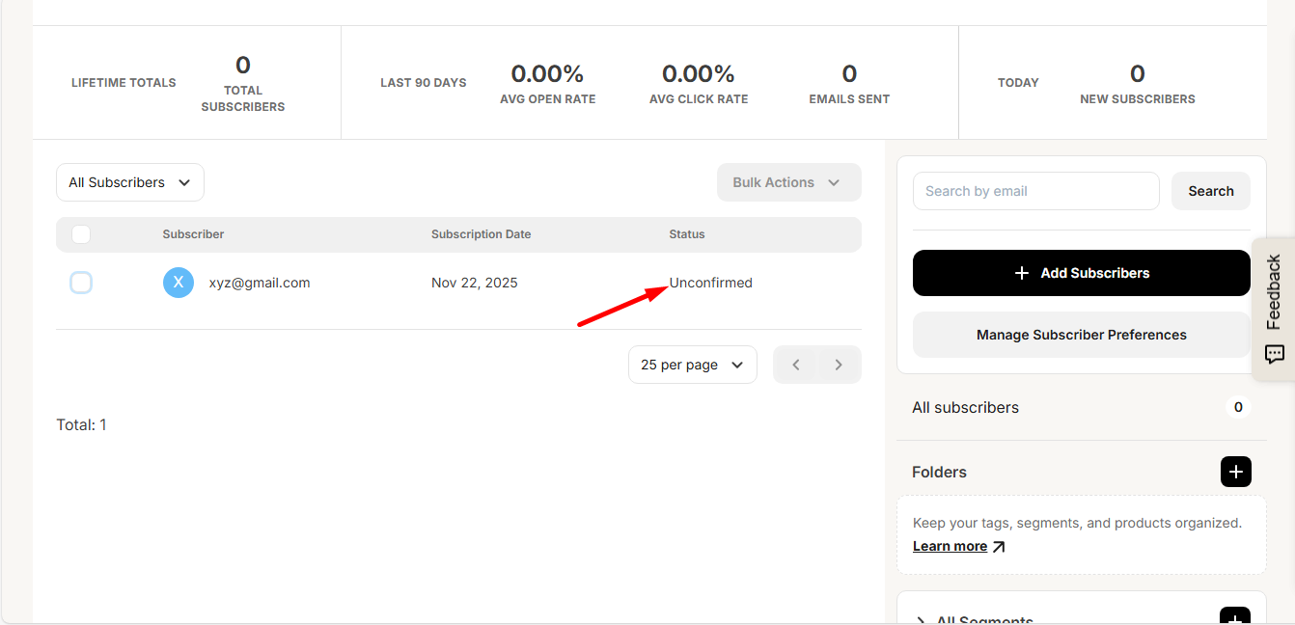Go to next page with right chevron
Image resolution: width=1295 pixels, height=625 pixels.
coord(839,364)
